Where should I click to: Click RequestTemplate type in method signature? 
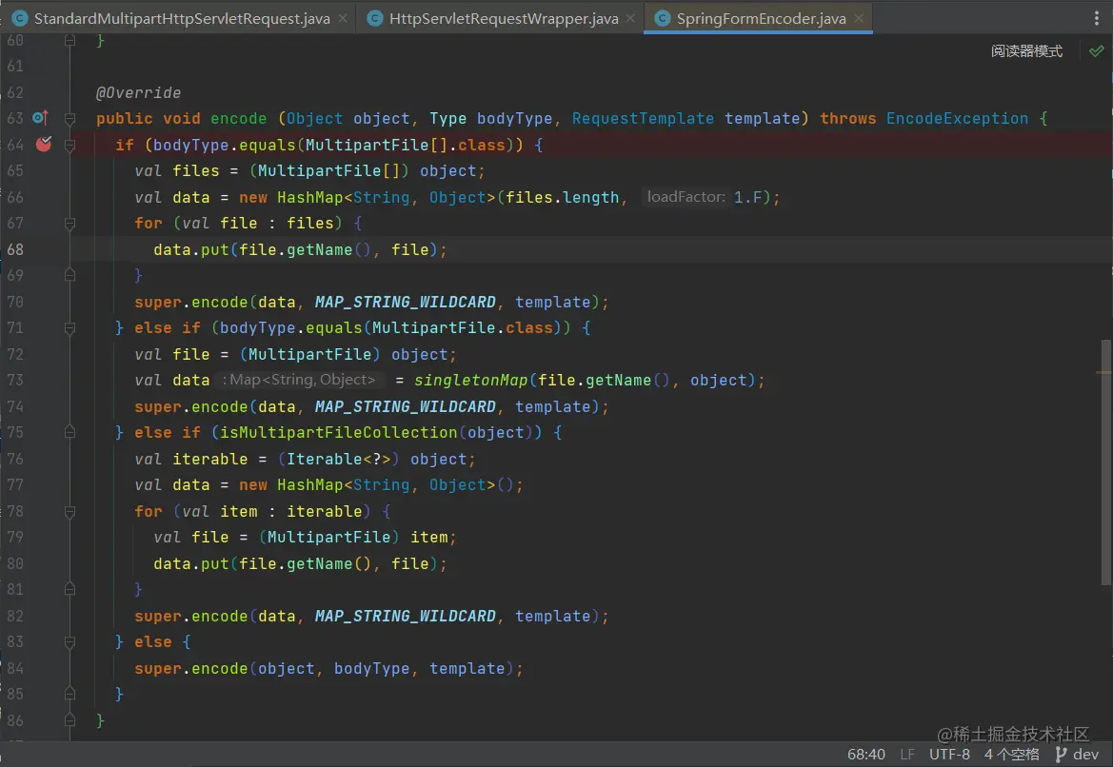pyautogui.click(x=643, y=119)
